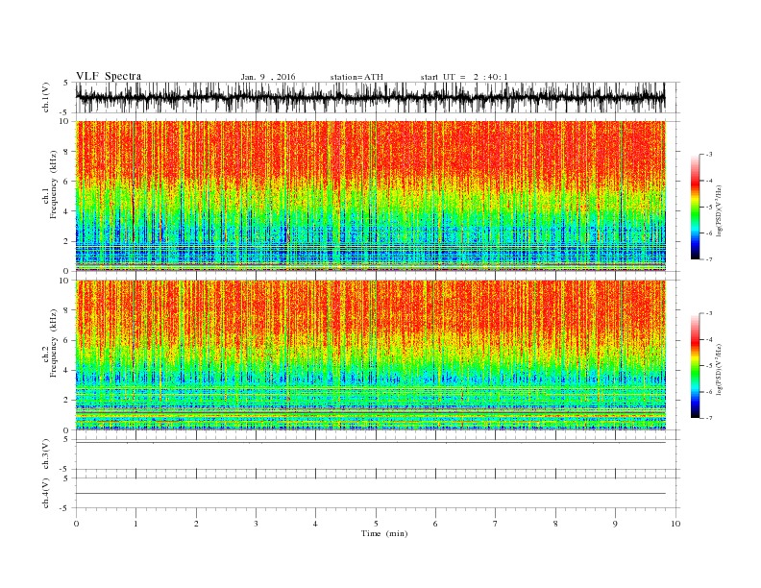Click the flat line in ch.3 panel
This screenshot has width=761, height=588.
pyautogui.click(x=370, y=443)
